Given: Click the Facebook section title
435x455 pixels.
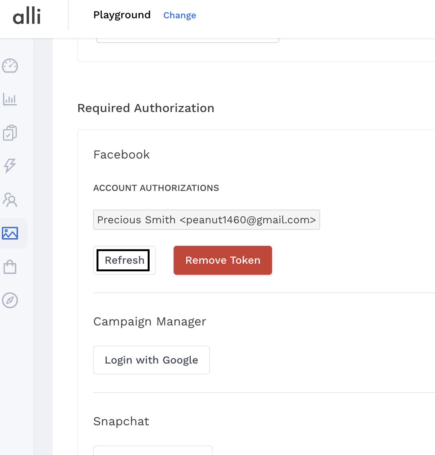Looking at the screenshot, I should [122, 155].
